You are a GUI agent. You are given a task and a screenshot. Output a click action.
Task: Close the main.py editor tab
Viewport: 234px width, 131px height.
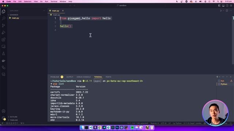pyautogui.click(x=63, y=11)
